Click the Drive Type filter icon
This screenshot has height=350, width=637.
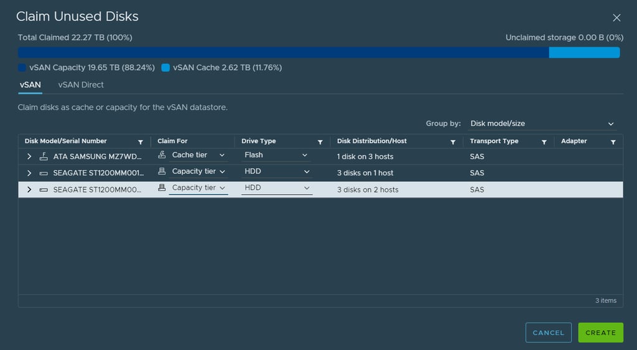(x=320, y=142)
